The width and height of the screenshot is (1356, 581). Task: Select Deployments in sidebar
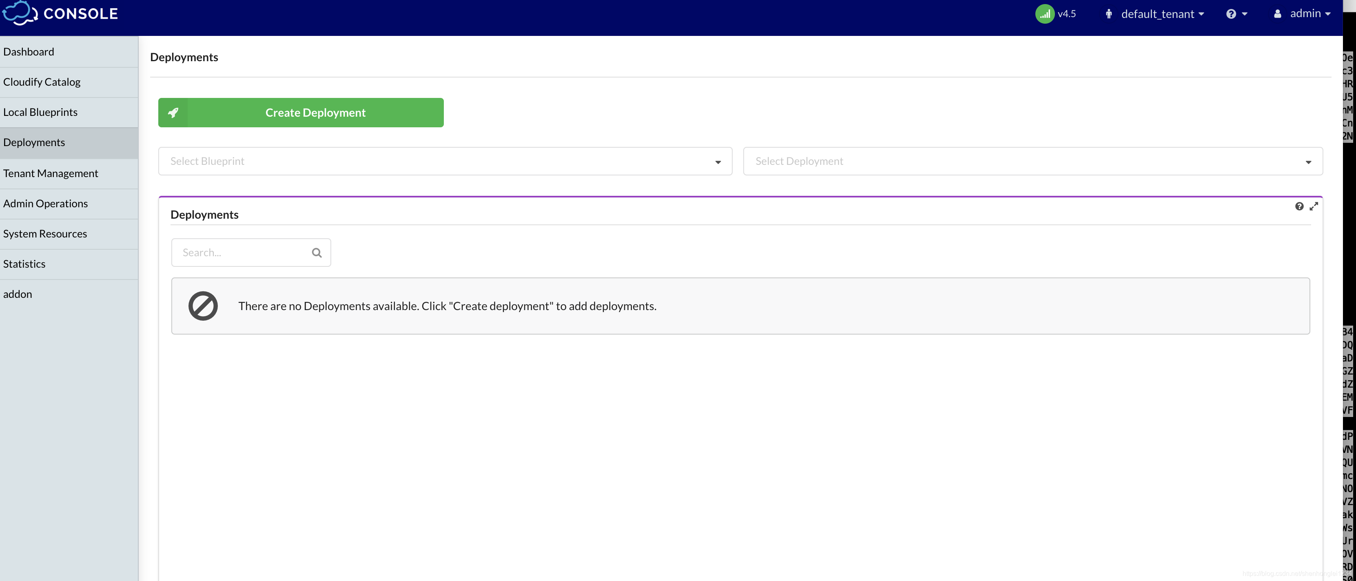(69, 143)
